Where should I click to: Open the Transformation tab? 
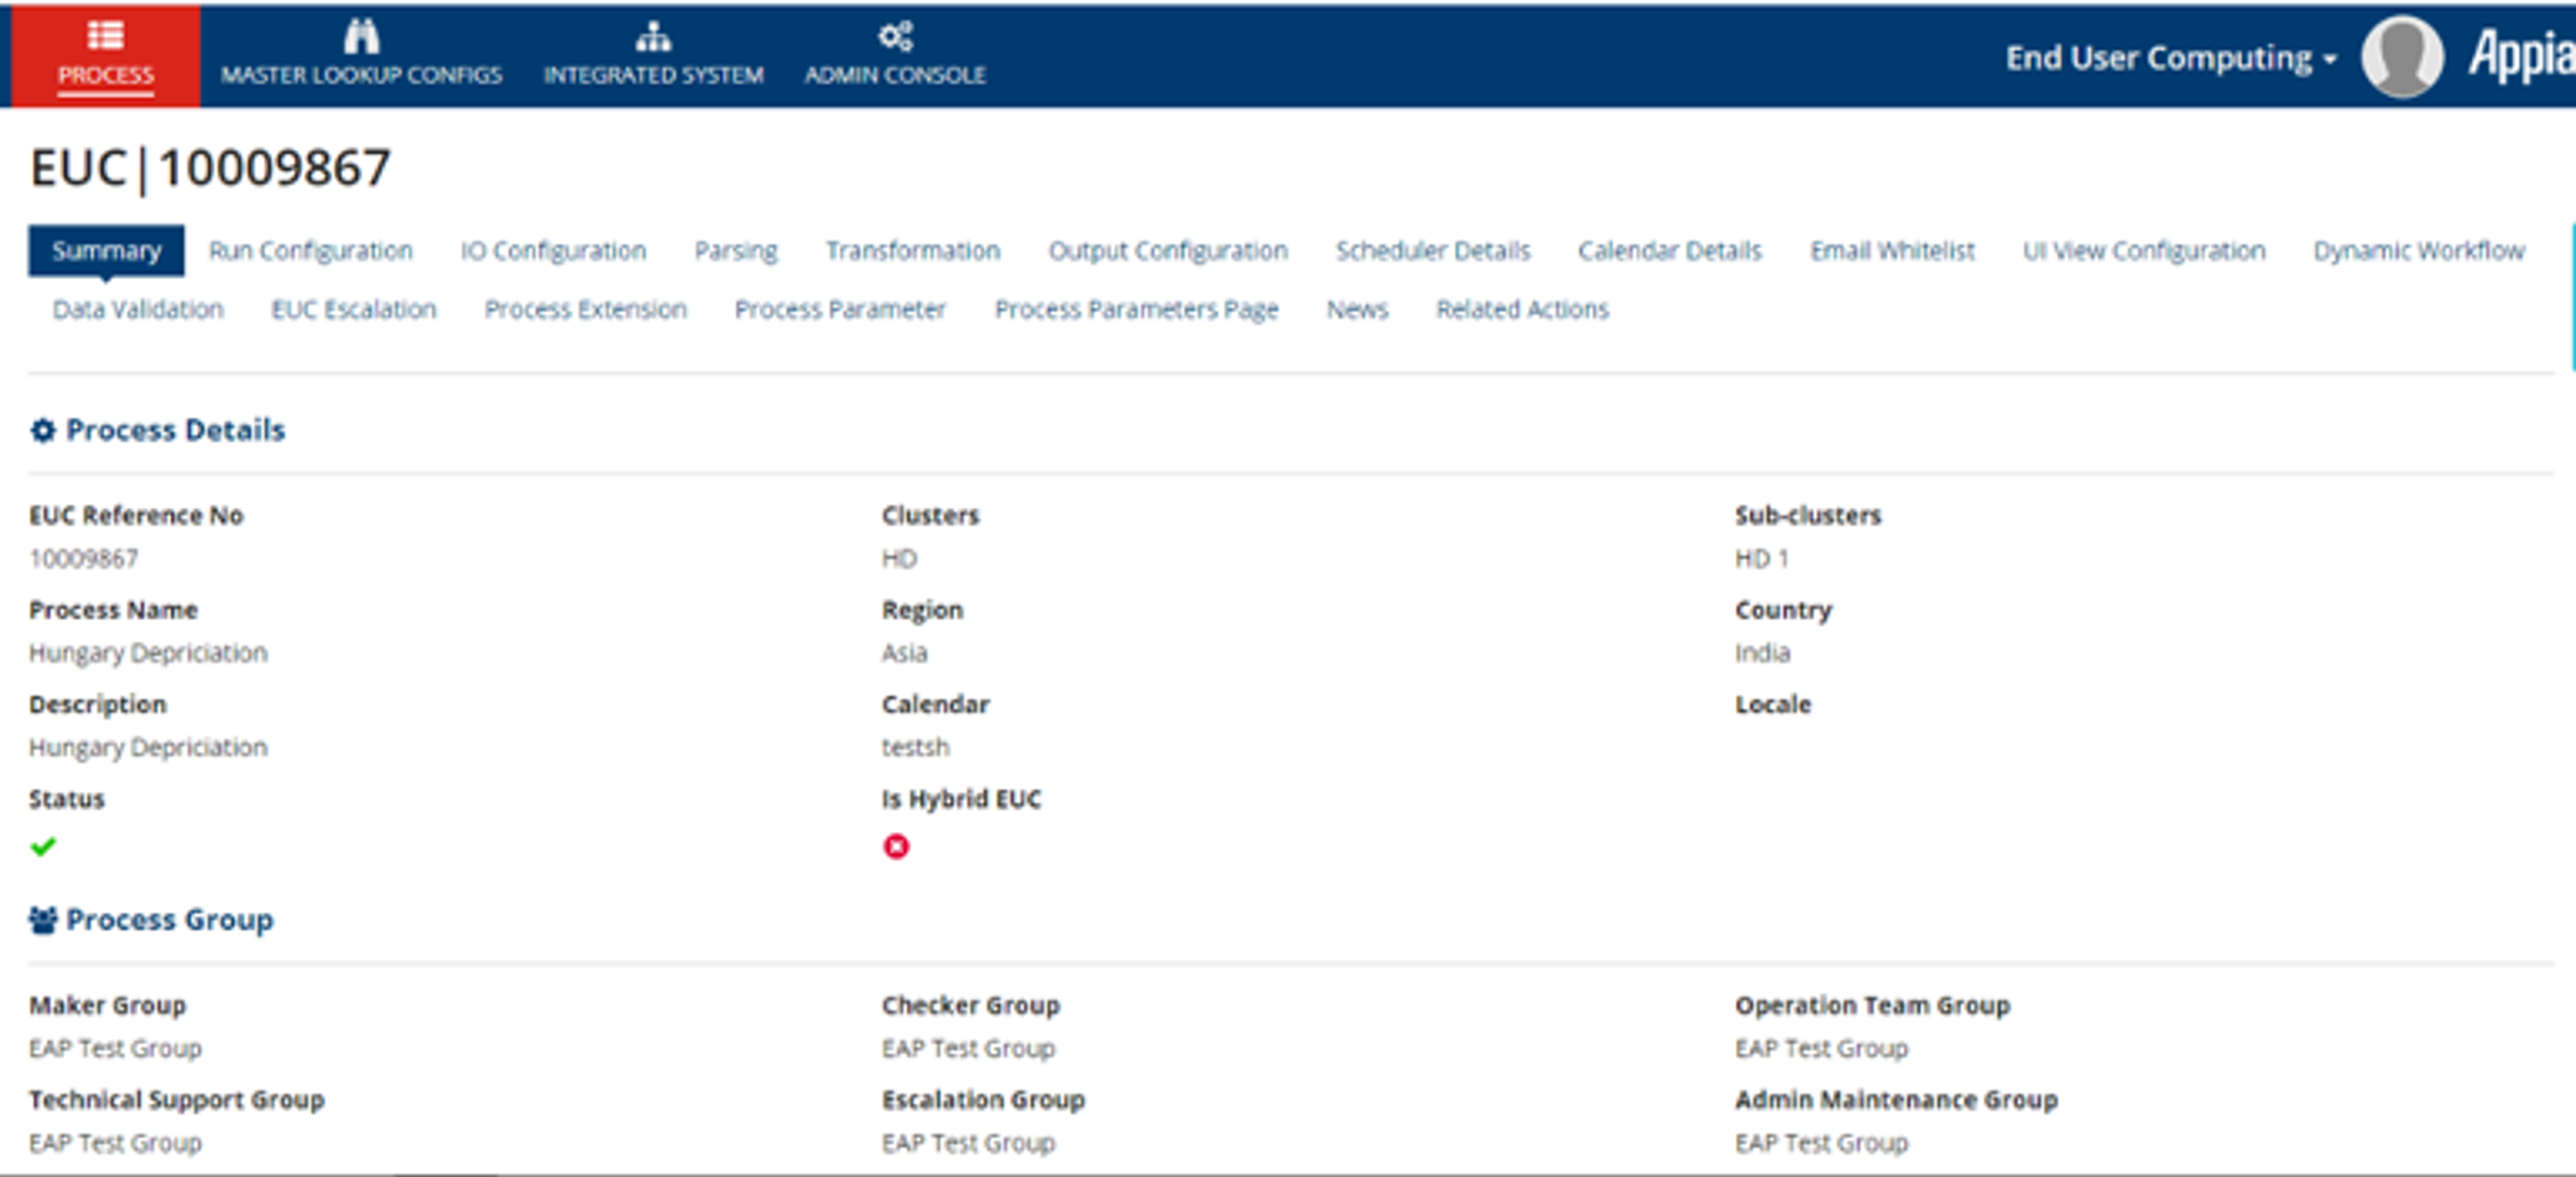click(x=913, y=250)
